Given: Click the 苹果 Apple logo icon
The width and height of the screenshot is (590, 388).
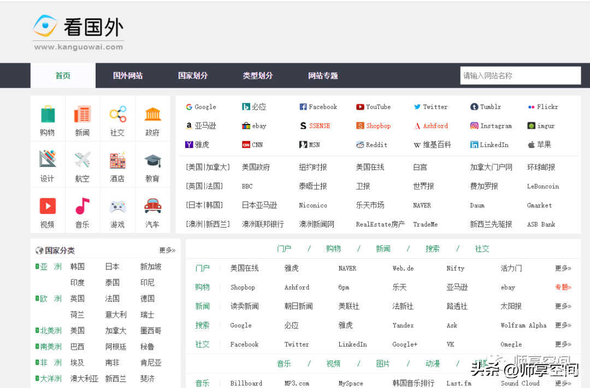Looking at the screenshot, I should pos(531,145).
